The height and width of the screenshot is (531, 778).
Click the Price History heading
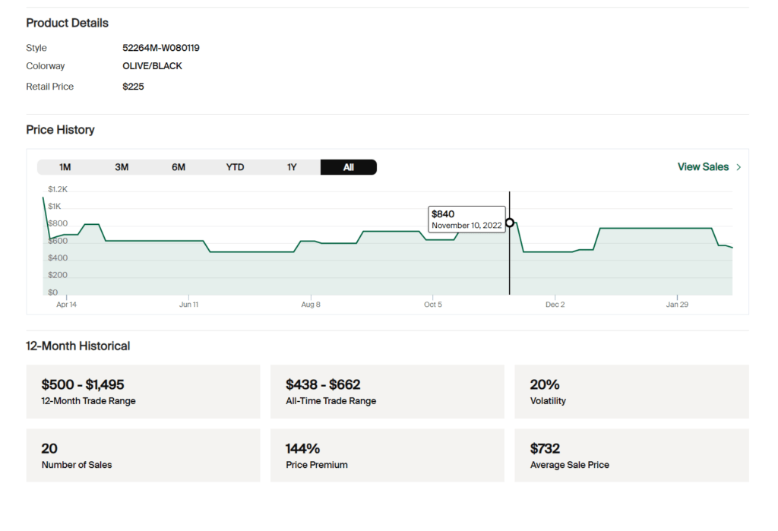point(60,129)
